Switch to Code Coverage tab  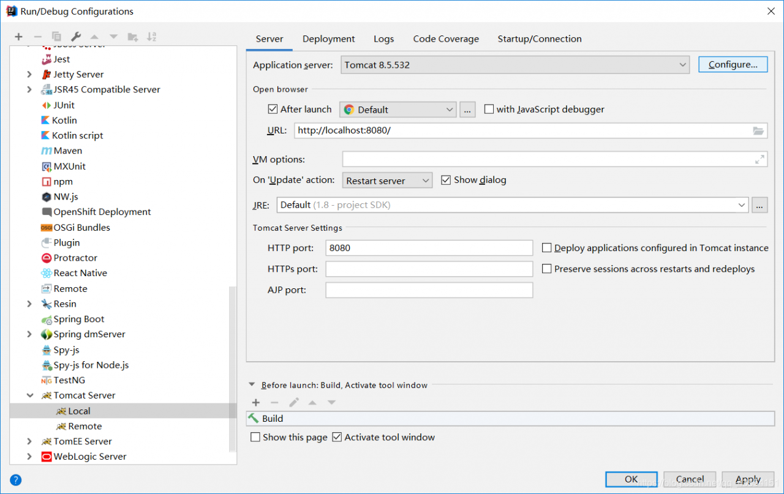point(446,39)
